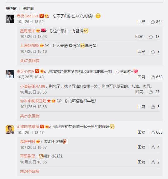168x179 pixels.
Task: Click verified V badge beside 企鹅电竞耀神
Action: tap(42, 126)
